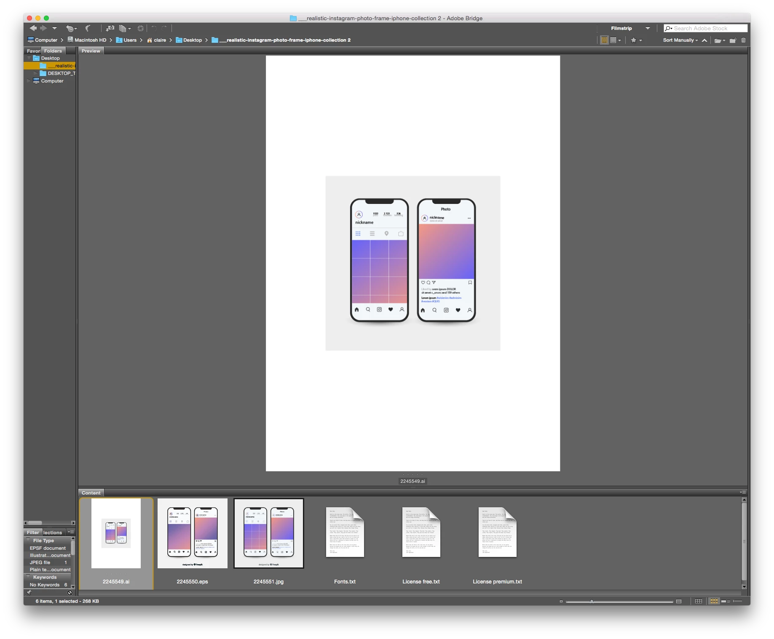This screenshot has width=774, height=639.
Task: Switch to View content as thumbnails
Action: coord(714,601)
